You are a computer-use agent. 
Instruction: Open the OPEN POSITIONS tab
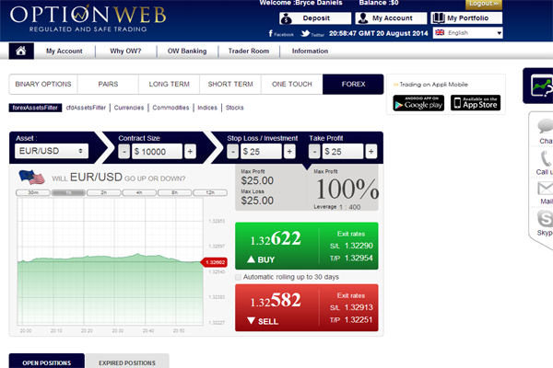[47, 362]
